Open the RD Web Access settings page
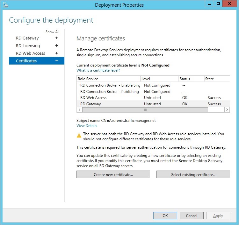 click(x=31, y=53)
